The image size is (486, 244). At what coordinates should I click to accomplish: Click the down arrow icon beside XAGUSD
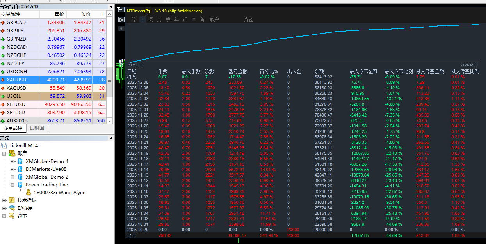click(x=3, y=88)
